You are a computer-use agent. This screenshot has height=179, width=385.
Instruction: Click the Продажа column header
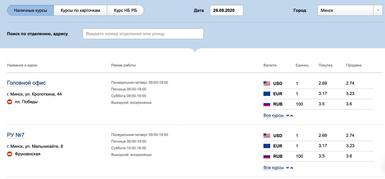click(353, 65)
